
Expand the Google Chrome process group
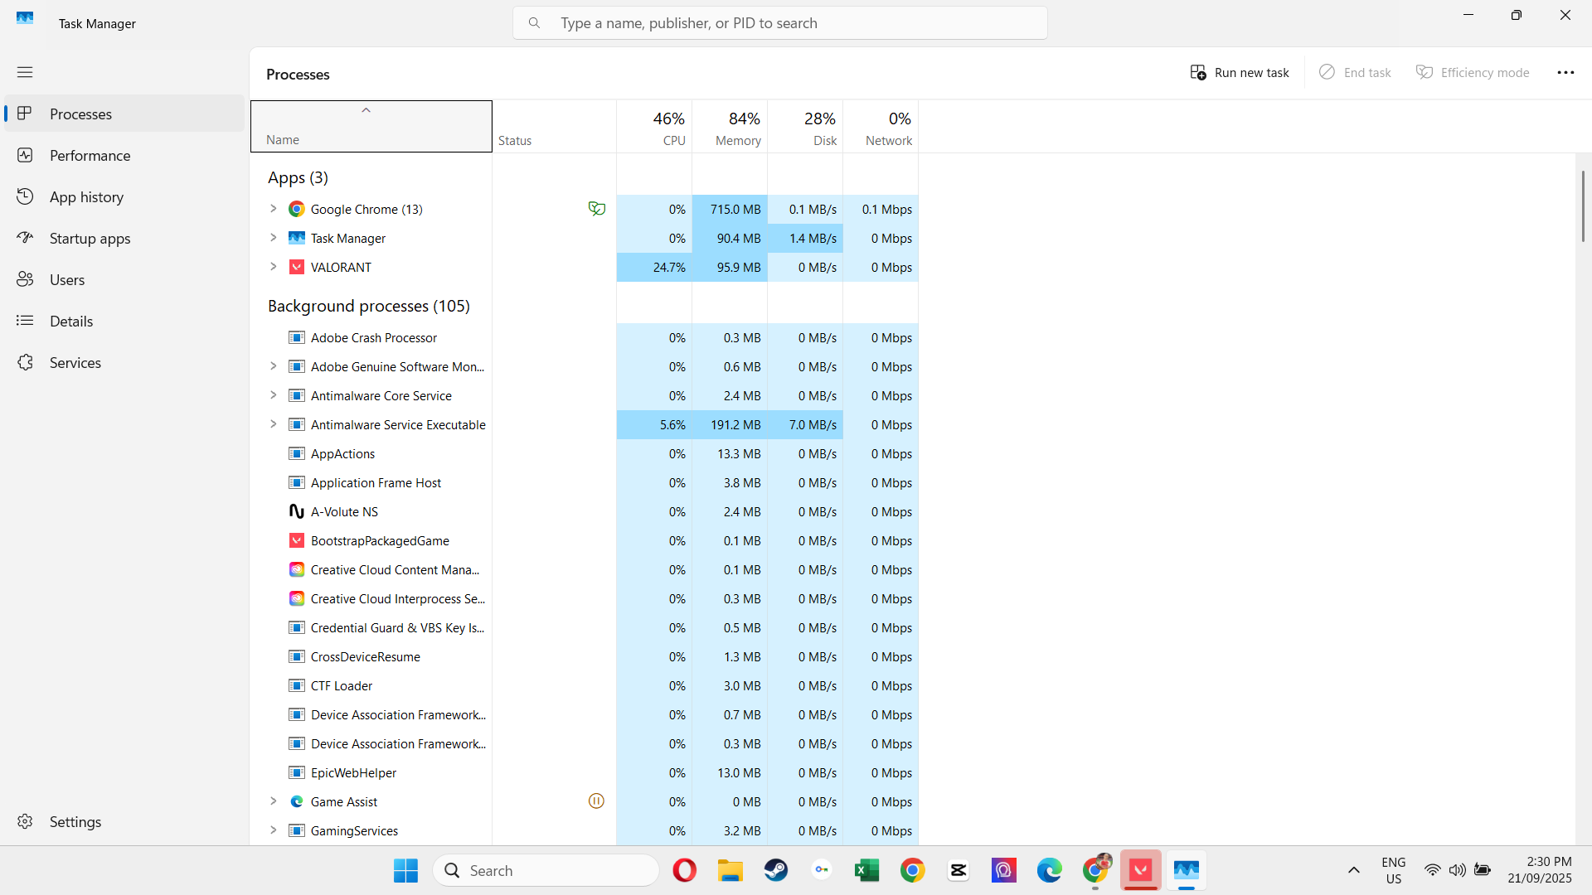273,209
